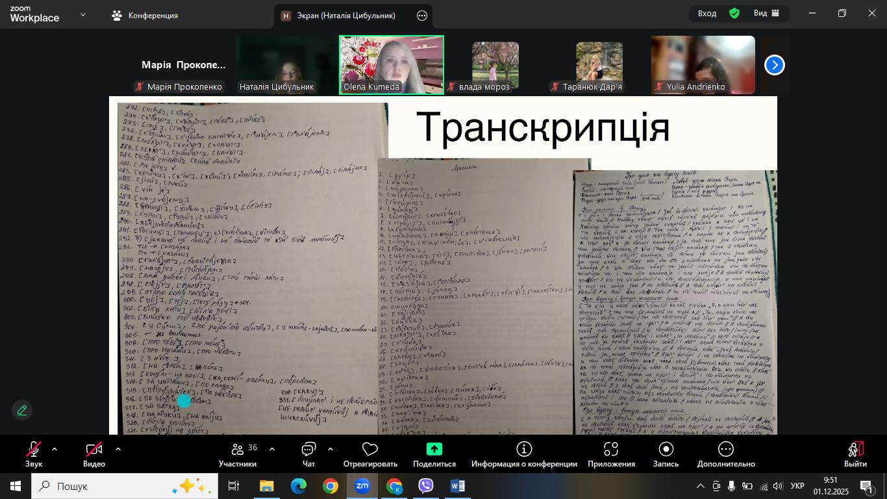Viewport: 887px width, 499px height.
Task: Click the Вид view layout button
Action: pos(767,13)
